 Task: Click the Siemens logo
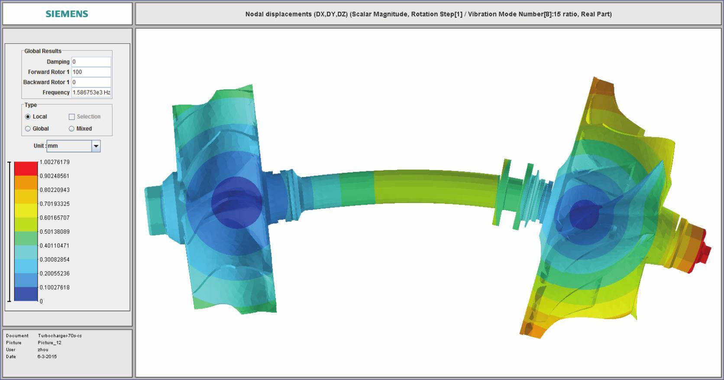[67, 14]
